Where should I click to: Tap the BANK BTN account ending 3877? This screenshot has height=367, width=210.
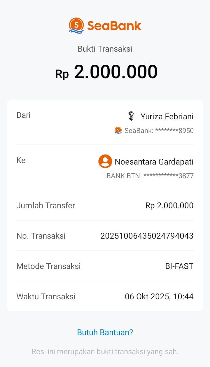tap(150, 176)
